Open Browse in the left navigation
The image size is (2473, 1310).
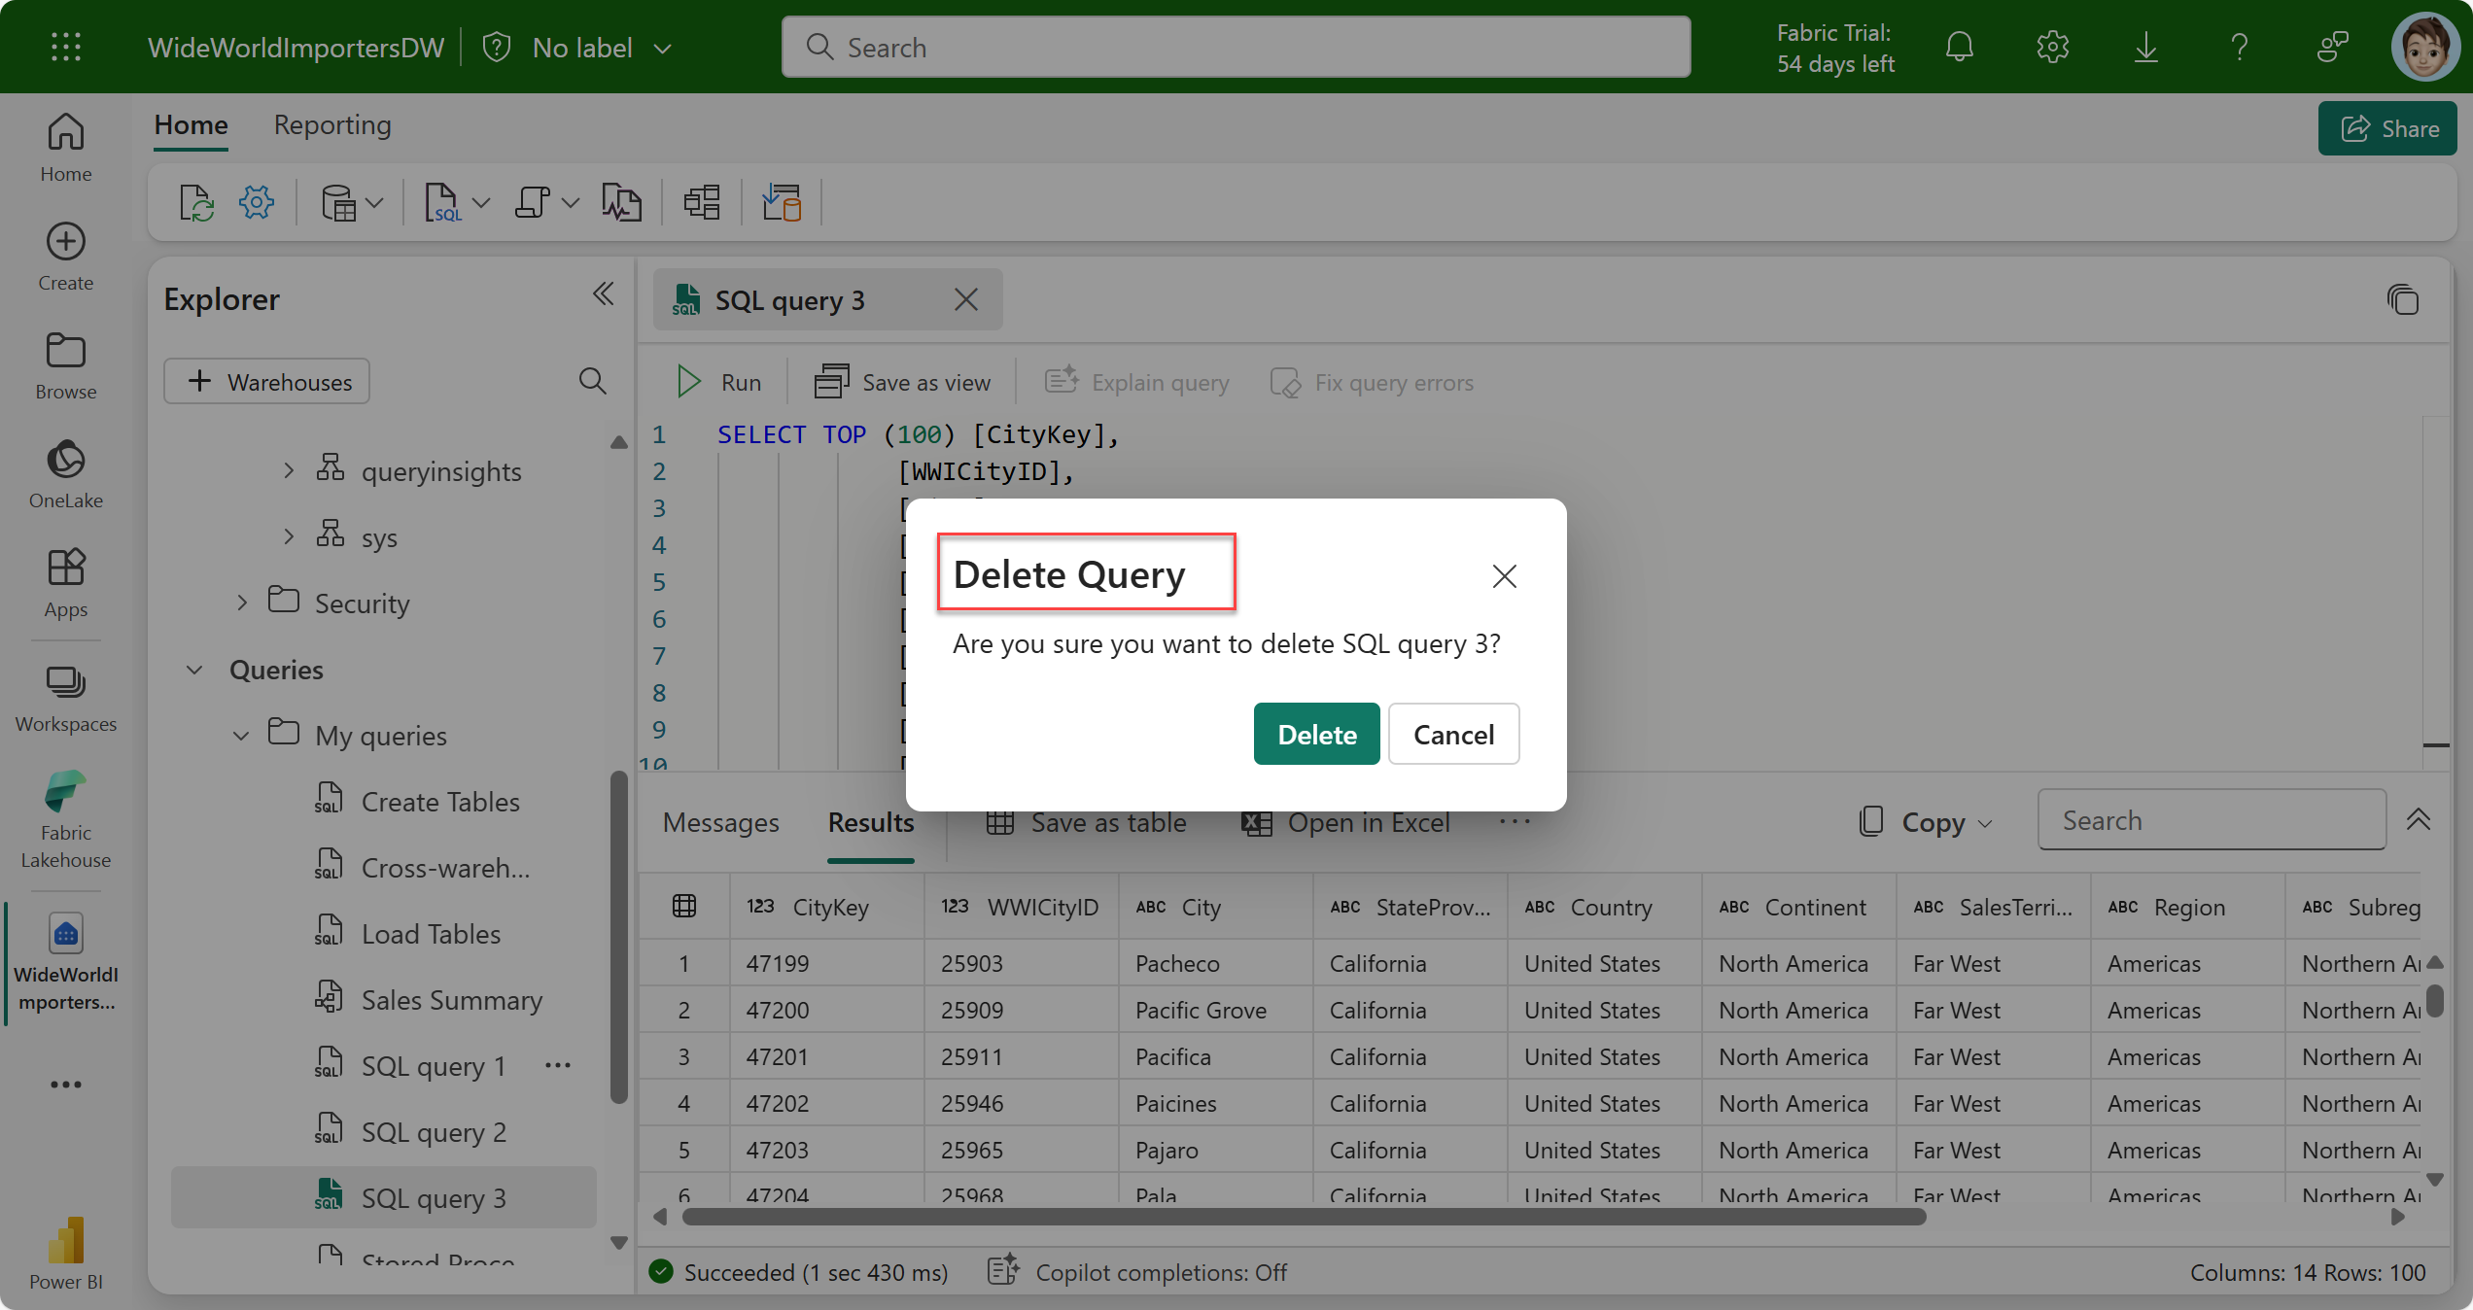click(66, 365)
